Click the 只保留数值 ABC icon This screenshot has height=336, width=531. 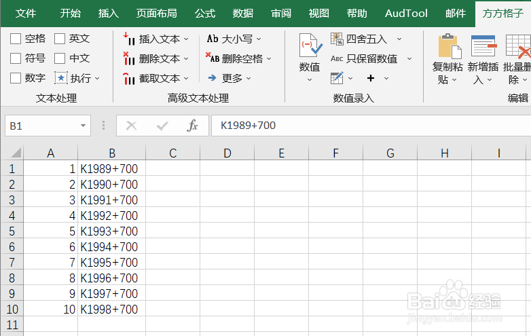(337, 58)
